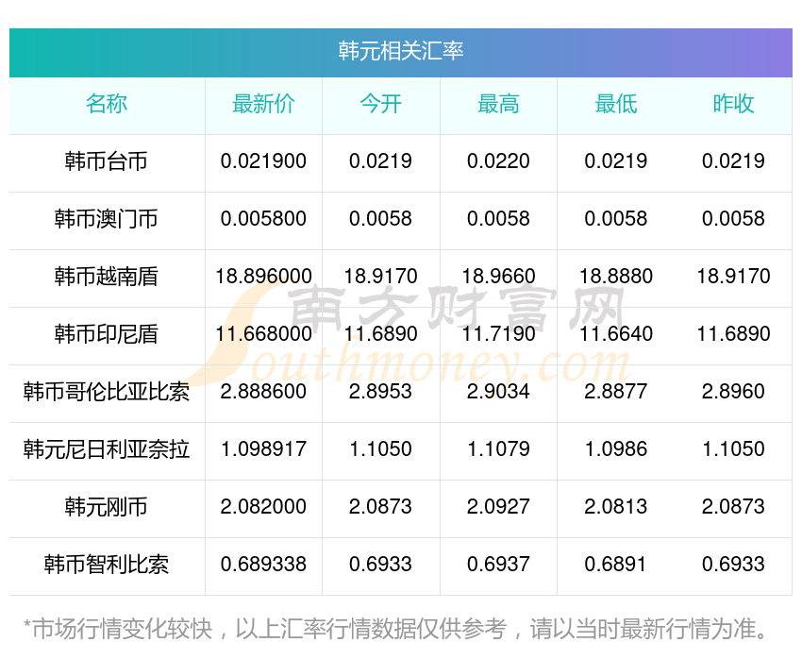The height and width of the screenshot is (659, 802).
Task: Click the highest value 2.0927
Action: 498,507
